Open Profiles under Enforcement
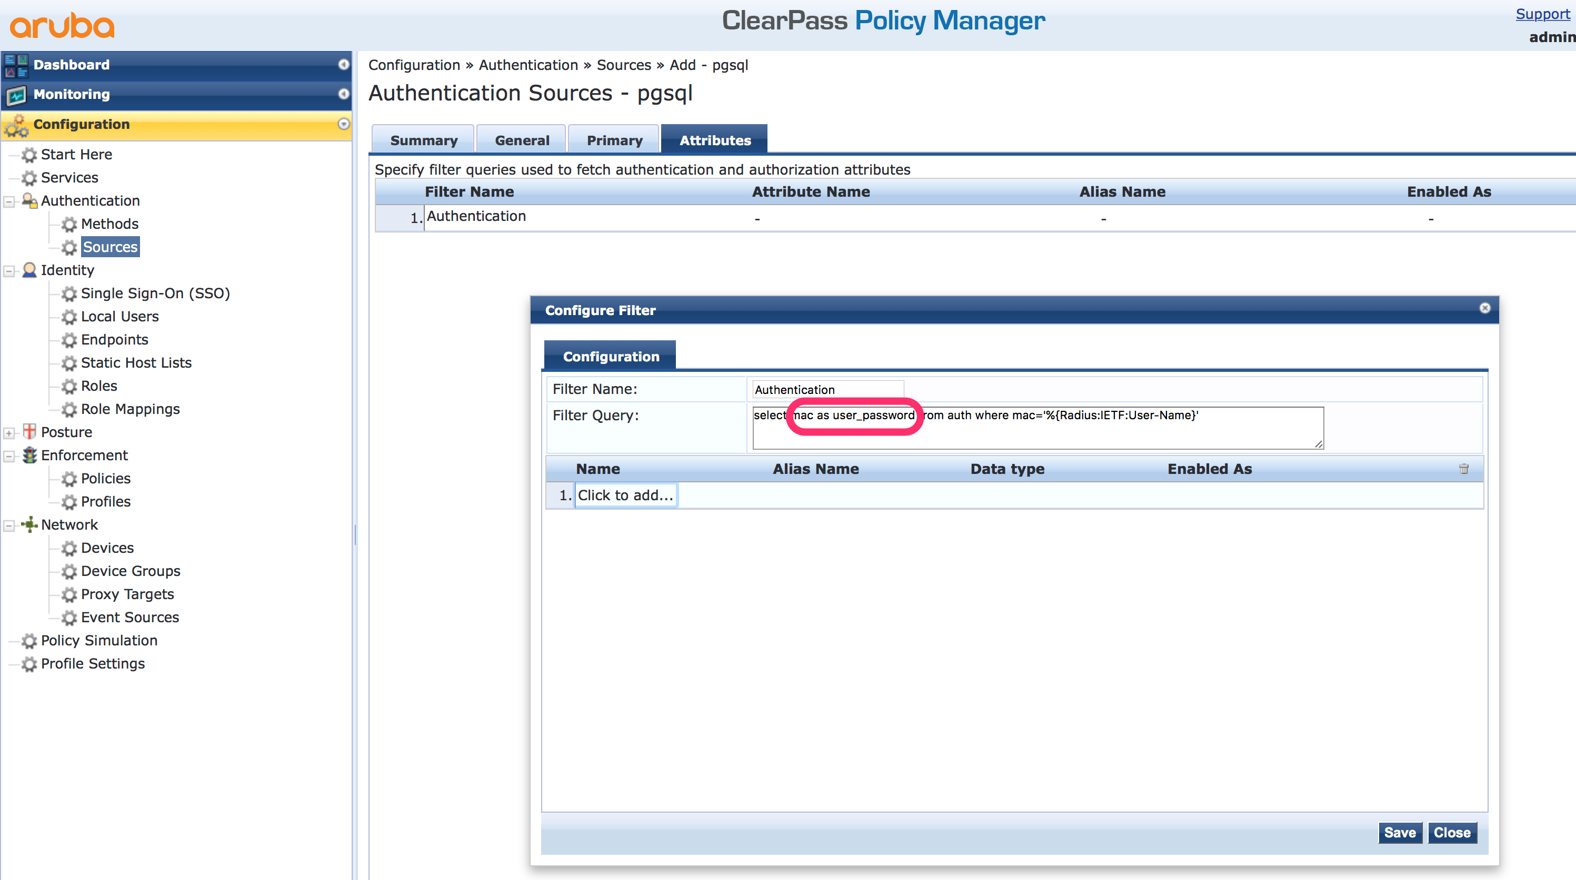Screen dimensions: 1576x880 coord(106,502)
